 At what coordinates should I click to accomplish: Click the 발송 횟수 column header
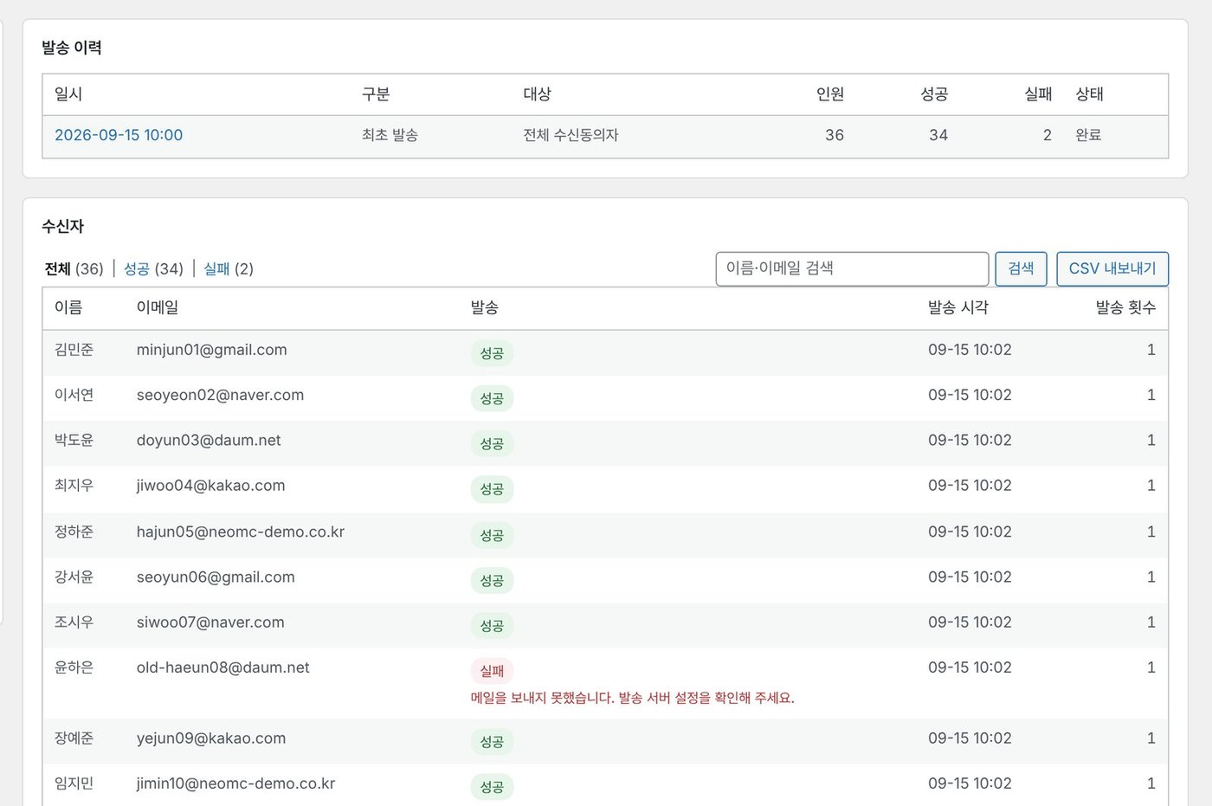click(1125, 307)
